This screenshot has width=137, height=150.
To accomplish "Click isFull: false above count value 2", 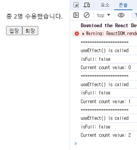I will coord(96,127).
